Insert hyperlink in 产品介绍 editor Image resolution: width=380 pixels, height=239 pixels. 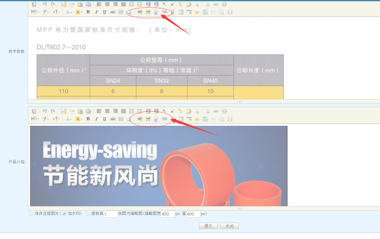tap(216, 111)
